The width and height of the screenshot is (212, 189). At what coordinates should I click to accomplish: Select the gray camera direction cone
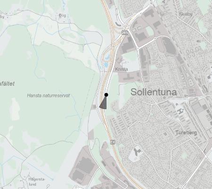click(104, 103)
